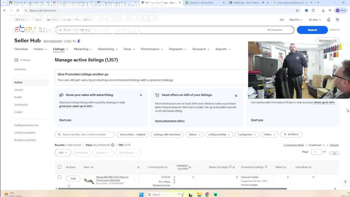Open the help question mark bubble

345,182
